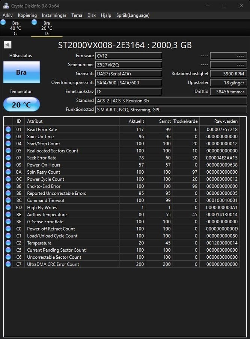Image resolution: width=250 pixels, height=339 pixels.
Task: Click the 20 °C temperature button
Action: tap(21, 105)
